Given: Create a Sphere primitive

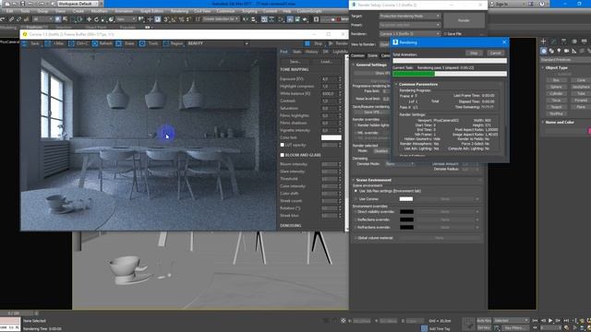Looking at the screenshot, I should click(x=556, y=87).
